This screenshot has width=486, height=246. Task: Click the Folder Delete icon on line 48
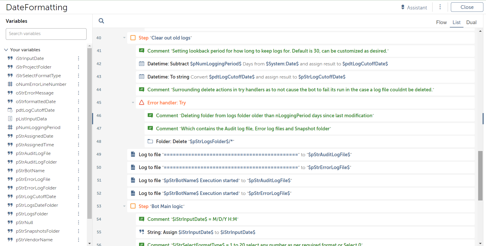[150, 141]
